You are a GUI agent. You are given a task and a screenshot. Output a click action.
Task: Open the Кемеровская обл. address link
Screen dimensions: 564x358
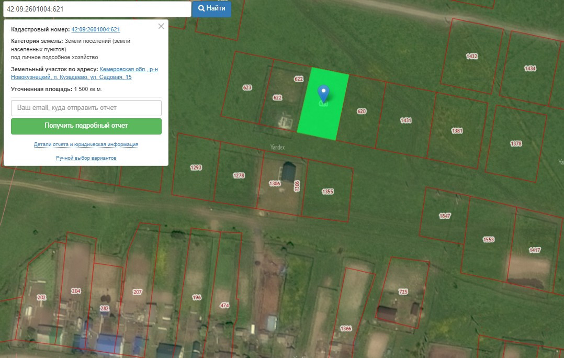pyautogui.click(x=85, y=73)
